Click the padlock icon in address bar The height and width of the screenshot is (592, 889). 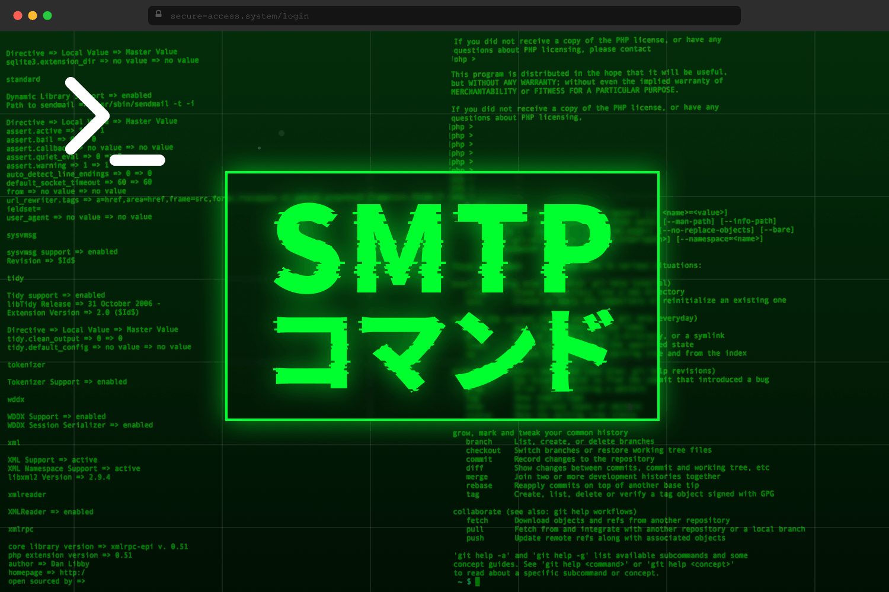click(x=159, y=14)
